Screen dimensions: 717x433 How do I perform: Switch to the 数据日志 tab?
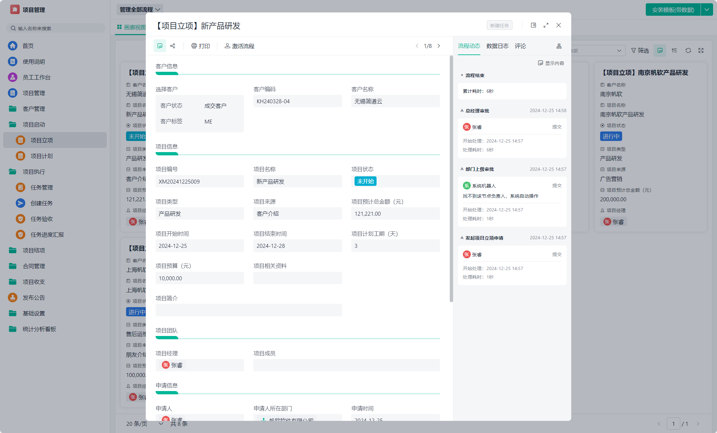tap(497, 46)
